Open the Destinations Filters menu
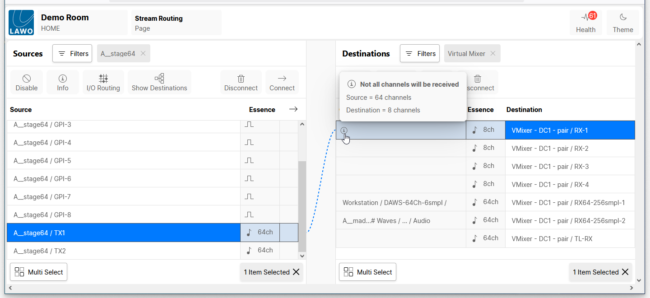 click(x=420, y=53)
